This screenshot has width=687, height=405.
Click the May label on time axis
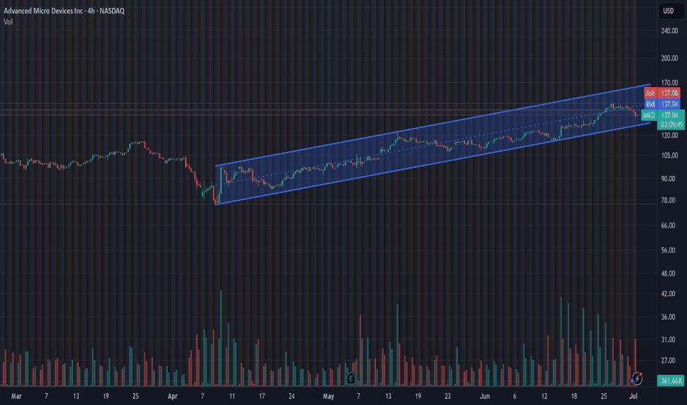[x=329, y=396]
